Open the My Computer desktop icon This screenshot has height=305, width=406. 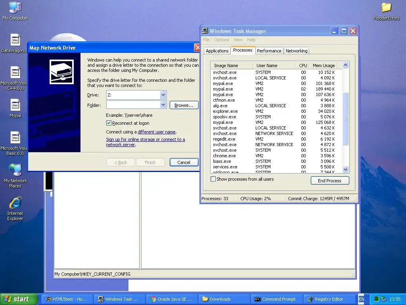pos(15,11)
